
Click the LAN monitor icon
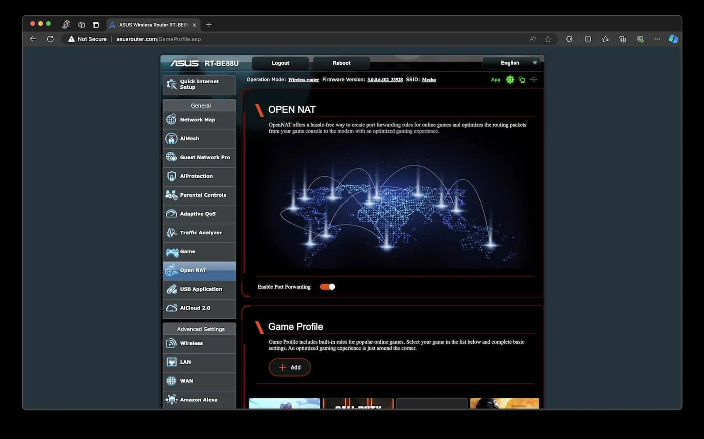pos(171,362)
